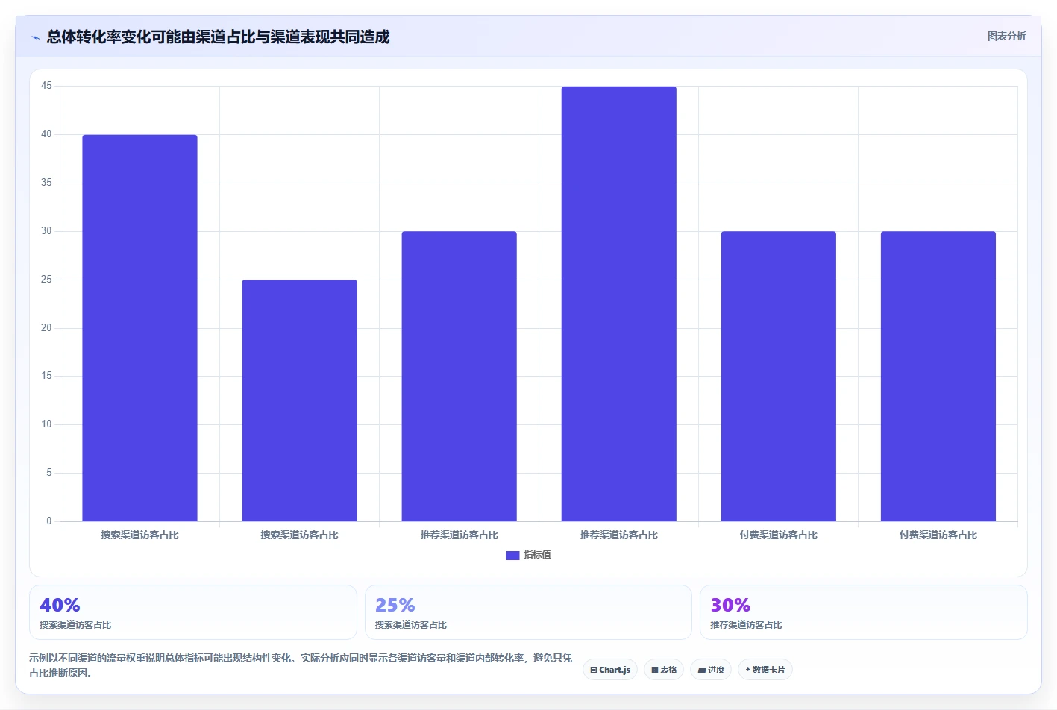The image size is (1057, 710).
Task: Select the 30% stat card value
Action: click(730, 605)
